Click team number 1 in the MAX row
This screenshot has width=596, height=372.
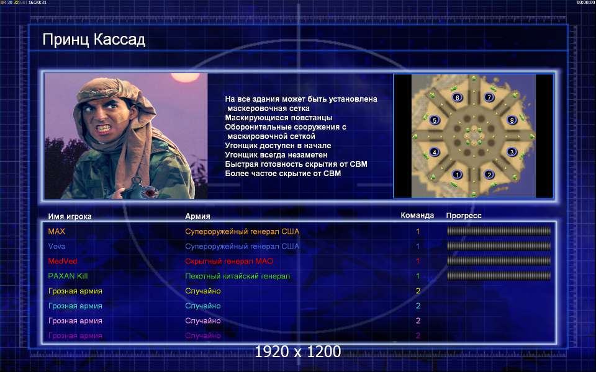click(x=418, y=231)
